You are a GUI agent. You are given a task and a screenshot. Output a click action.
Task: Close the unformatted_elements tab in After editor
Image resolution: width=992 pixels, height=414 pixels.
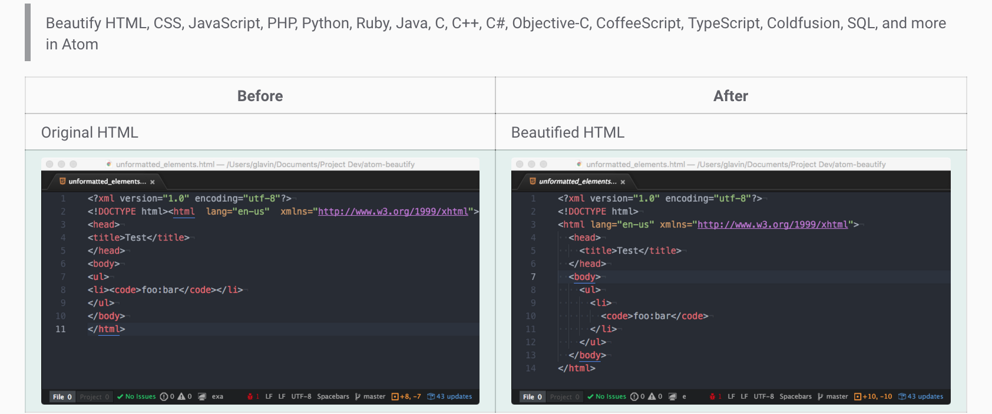pyautogui.click(x=623, y=182)
